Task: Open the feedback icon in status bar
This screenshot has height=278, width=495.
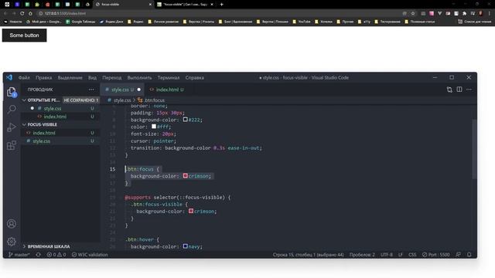Action: pos(459,254)
